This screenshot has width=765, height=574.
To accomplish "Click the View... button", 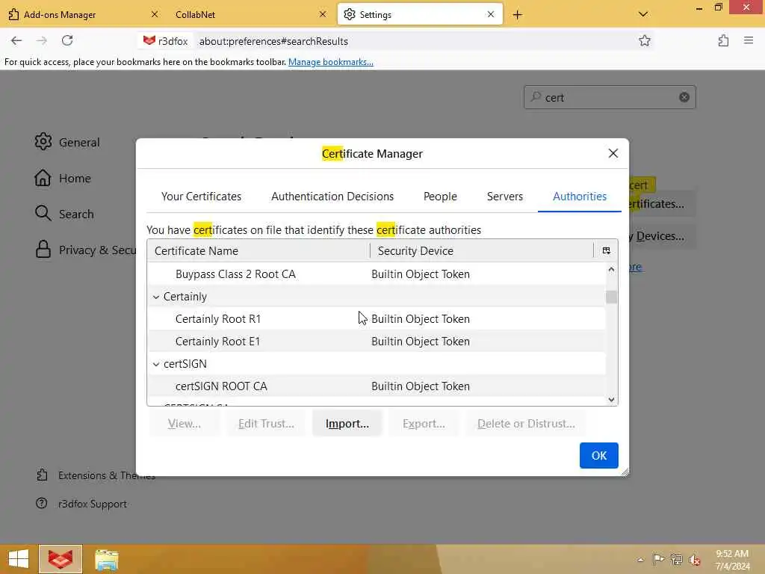I will [x=184, y=423].
